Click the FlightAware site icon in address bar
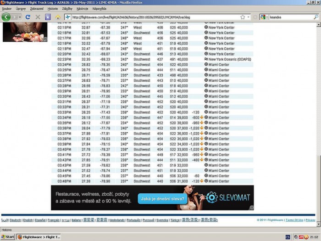The image size is (321, 241). [68, 17]
